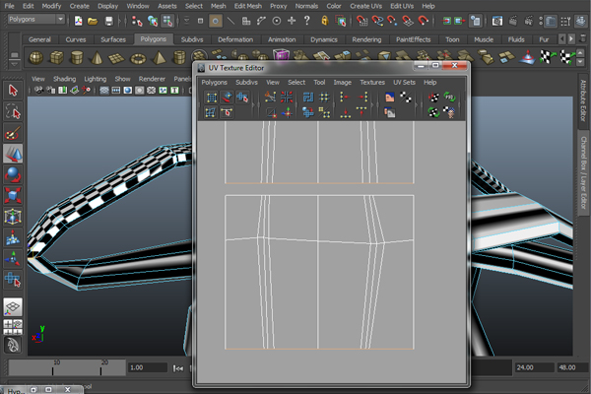This screenshot has width=591, height=394.
Task: Click the lock selection icon
Action: click(x=324, y=21)
